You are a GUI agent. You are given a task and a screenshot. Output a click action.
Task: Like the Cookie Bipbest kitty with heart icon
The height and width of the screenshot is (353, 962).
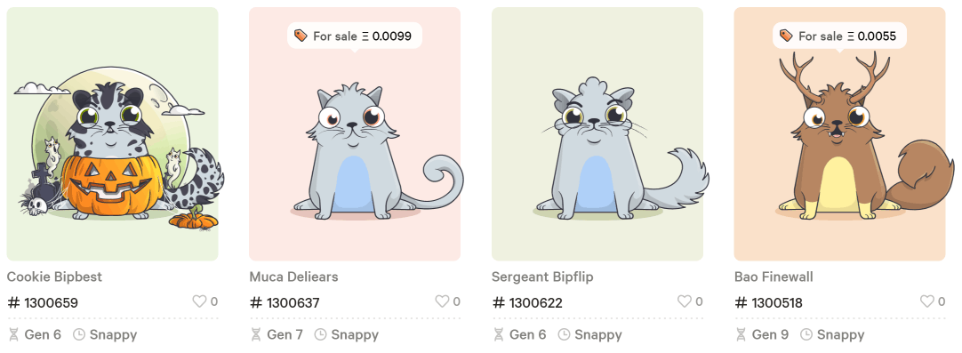pyautogui.click(x=199, y=301)
